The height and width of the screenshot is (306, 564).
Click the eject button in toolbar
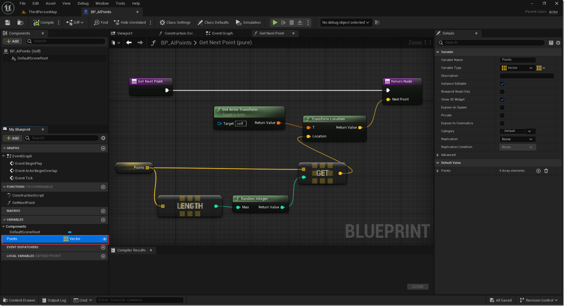point(300,23)
